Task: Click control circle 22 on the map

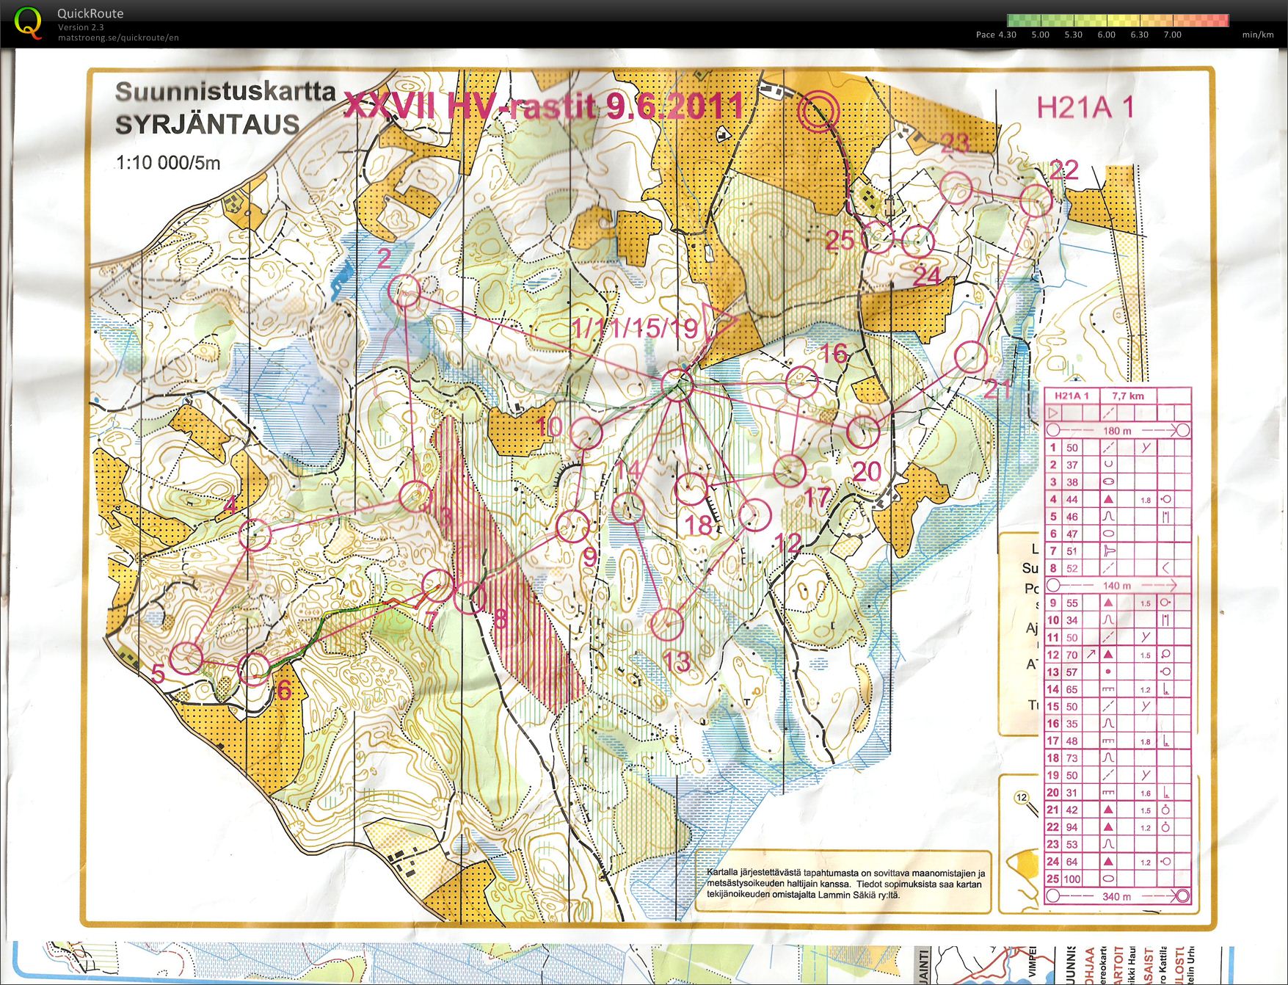Action: tap(1036, 200)
